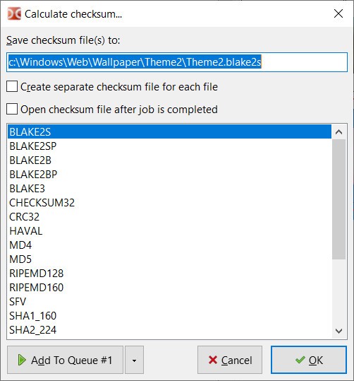Close the Calculate checksum dialog

[338, 13]
